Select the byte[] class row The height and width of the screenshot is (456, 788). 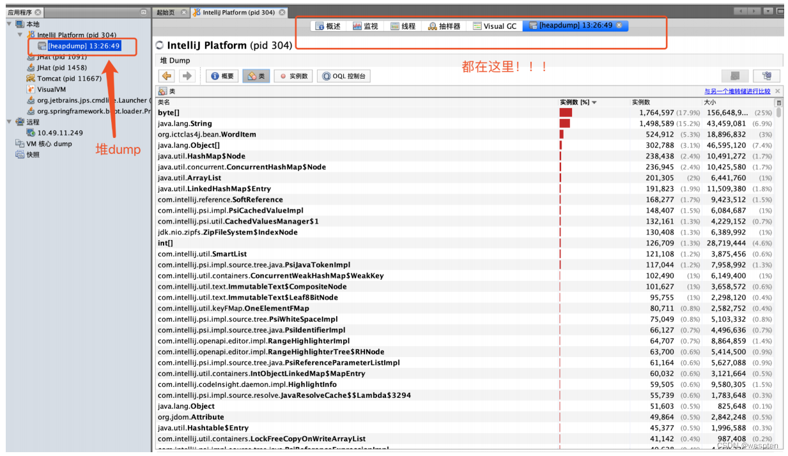click(465, 112)
